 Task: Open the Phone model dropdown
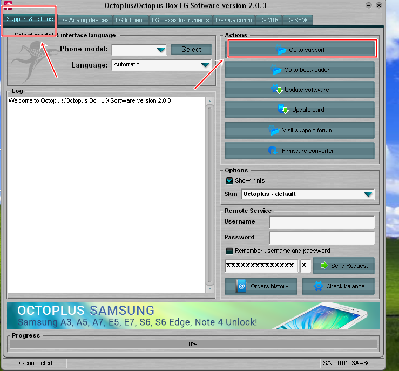click(161, 49)
